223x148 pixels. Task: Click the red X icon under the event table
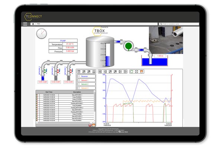click(90, 125)
